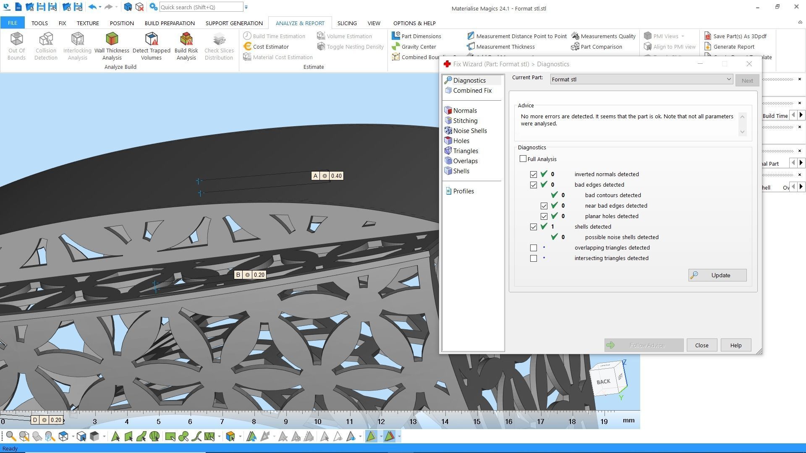Image resolution: width=806 pixels, height=453 pixels.
Task: Select Gravity Center tool
Action: pyautogui.click(x=418, y=47)
